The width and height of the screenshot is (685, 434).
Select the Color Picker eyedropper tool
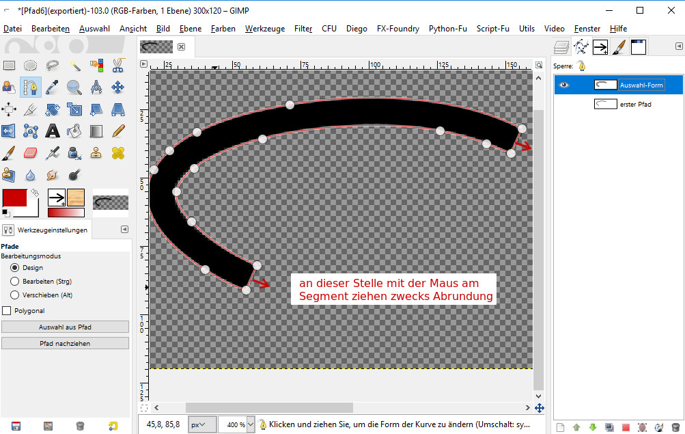[53, 87]
